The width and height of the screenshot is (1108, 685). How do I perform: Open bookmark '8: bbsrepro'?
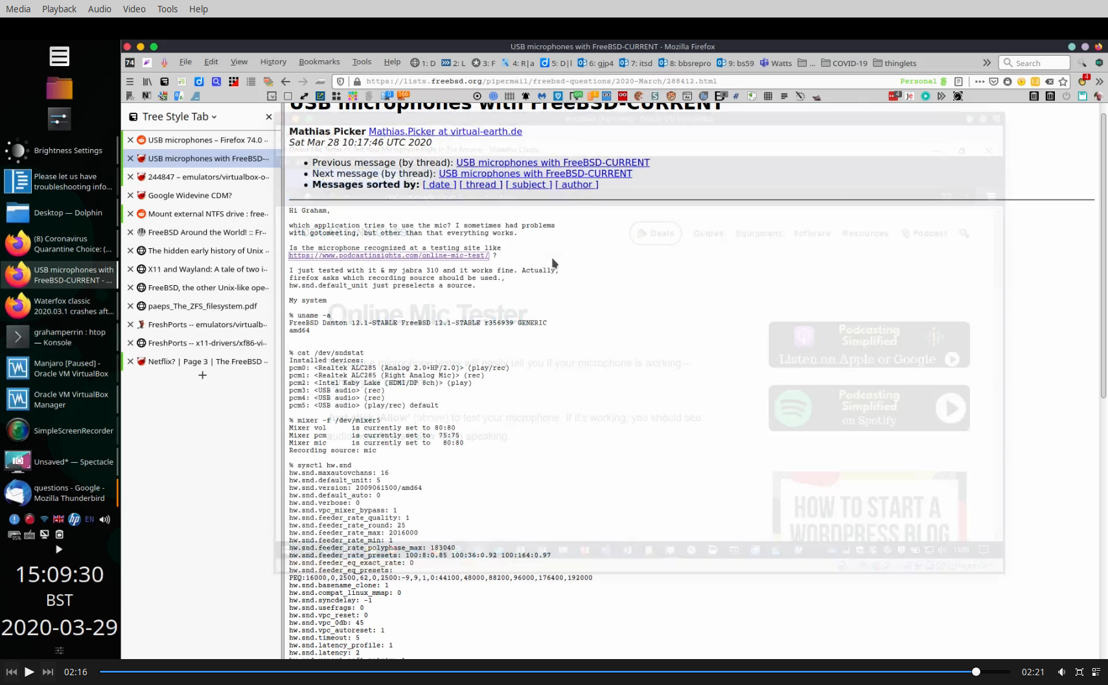(x=684, y=63)
